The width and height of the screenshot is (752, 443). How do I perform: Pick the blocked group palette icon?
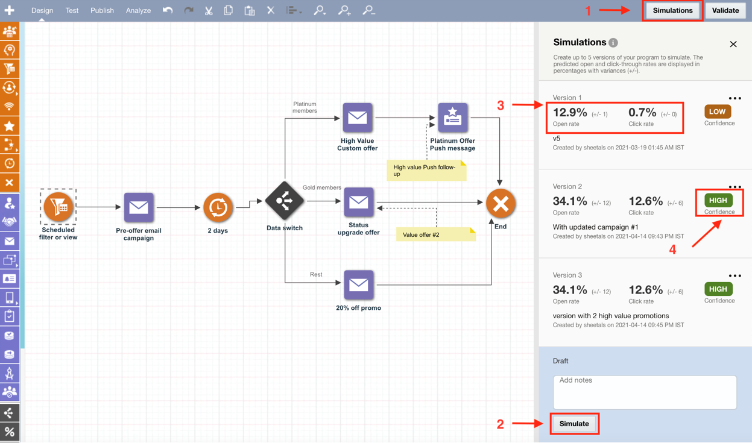(10, 392)
